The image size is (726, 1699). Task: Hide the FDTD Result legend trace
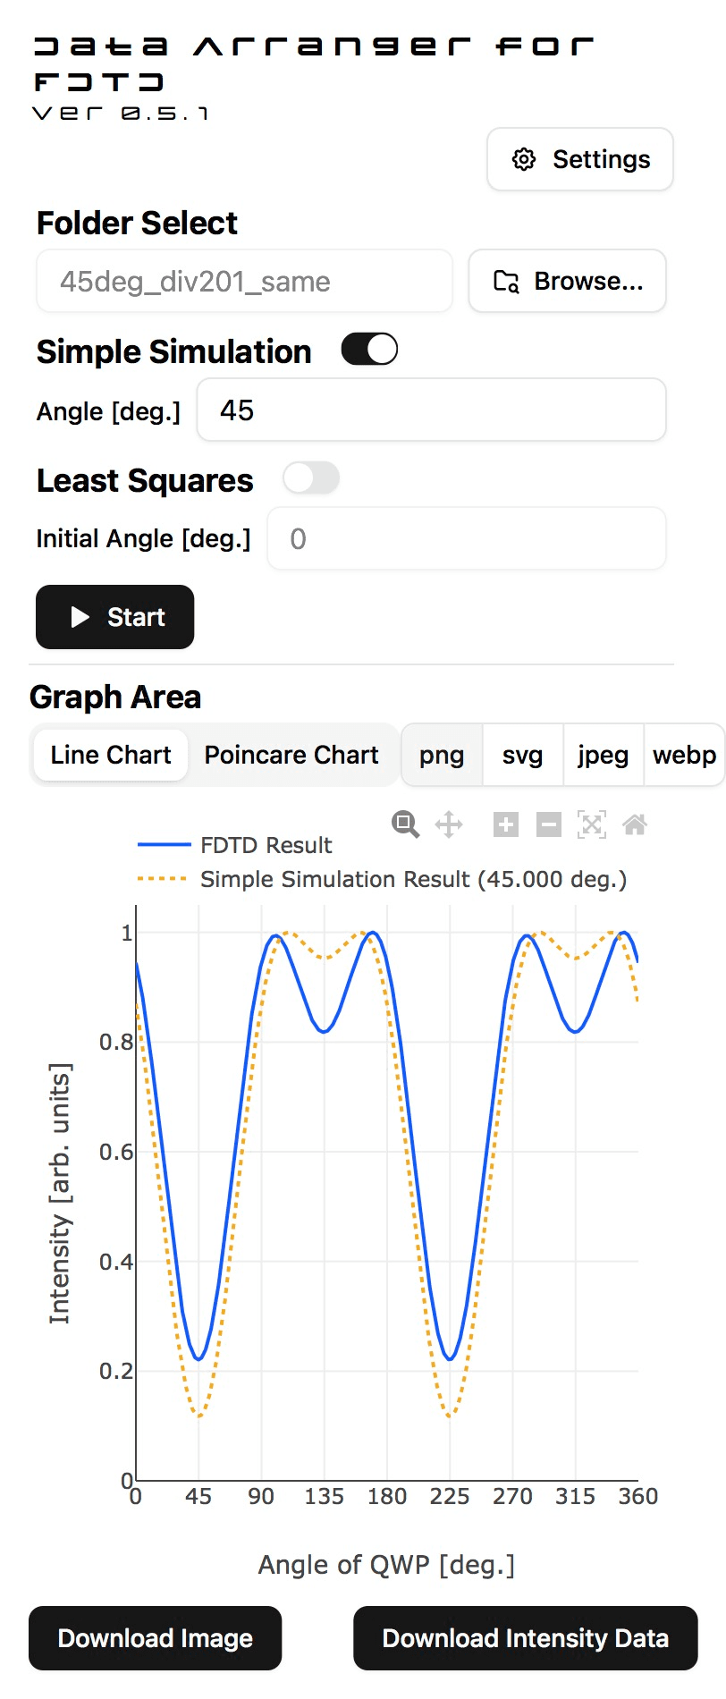coord(266,845)
